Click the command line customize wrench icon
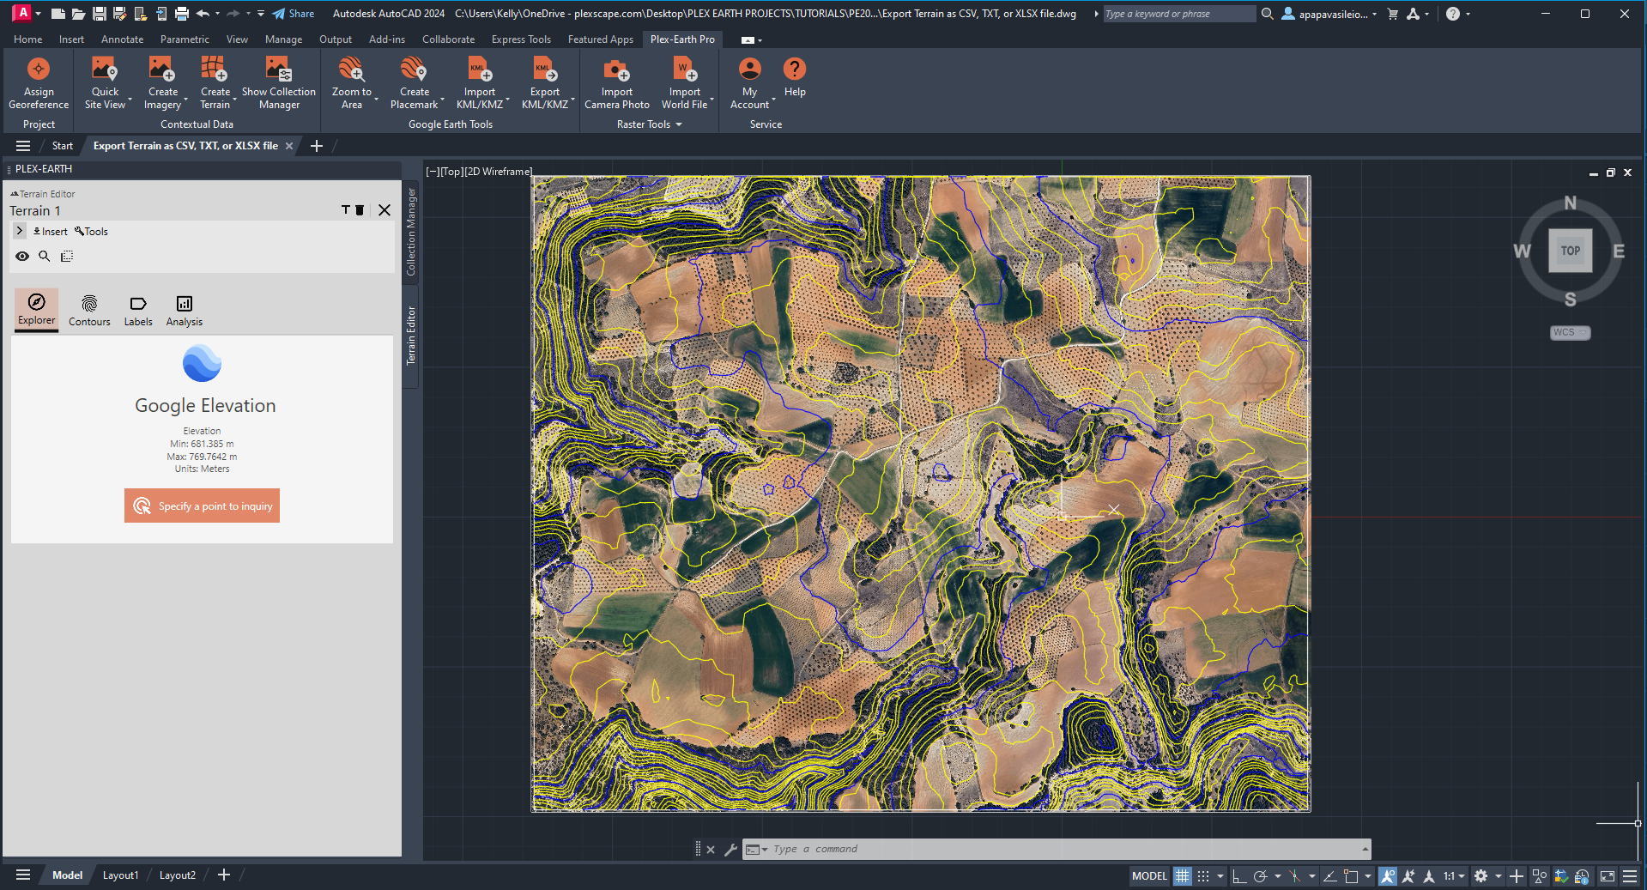 point(730,850)
